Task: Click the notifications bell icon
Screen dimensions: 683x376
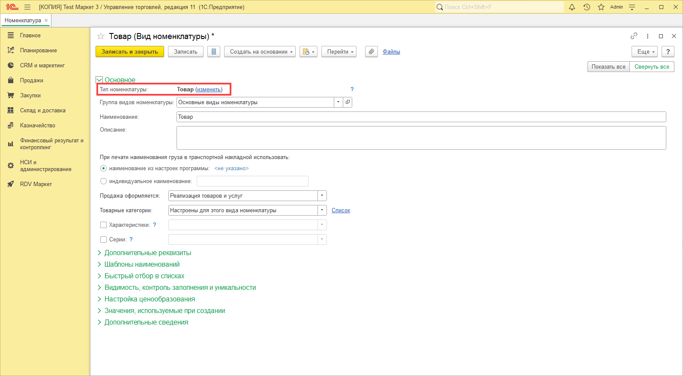Action: [x=572, y=7]
